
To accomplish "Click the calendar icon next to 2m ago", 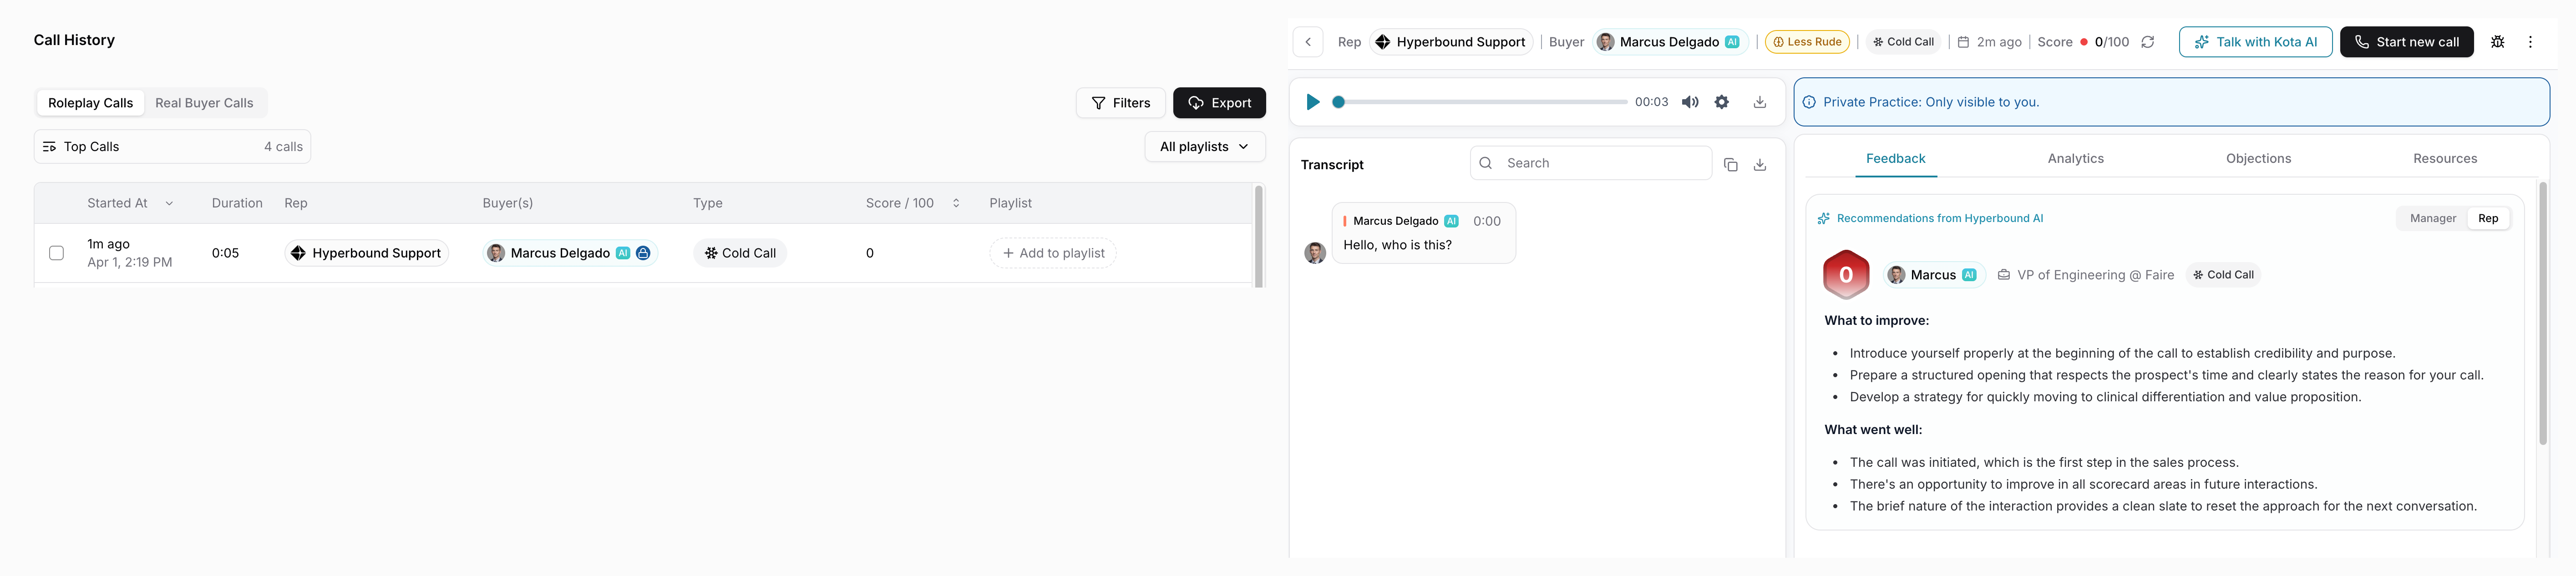I will click(x=1963, y=42).
